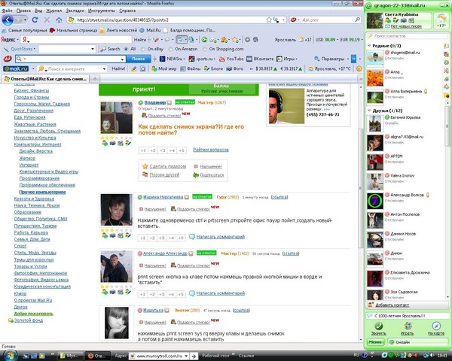The image size is (452, 361).
Task: Rate the question +5
Action: [x=182, y=150]
